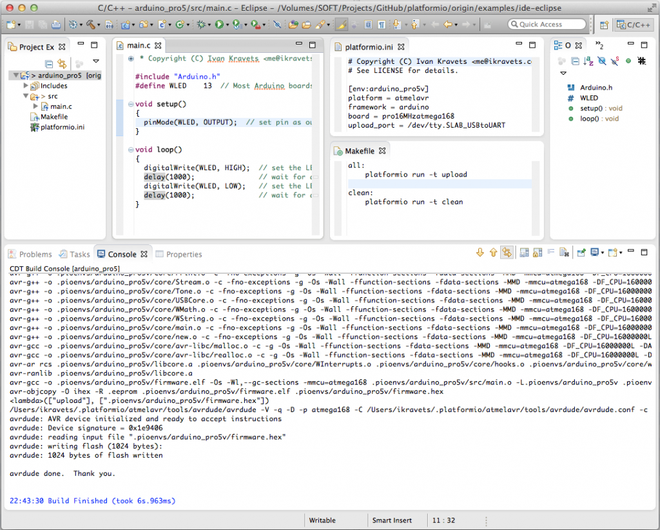Click the New C++ Class icon

coord(180,25)
